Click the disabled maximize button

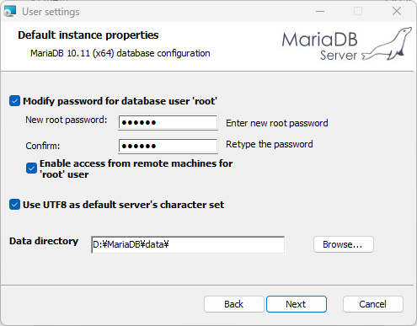coord(358,12)
